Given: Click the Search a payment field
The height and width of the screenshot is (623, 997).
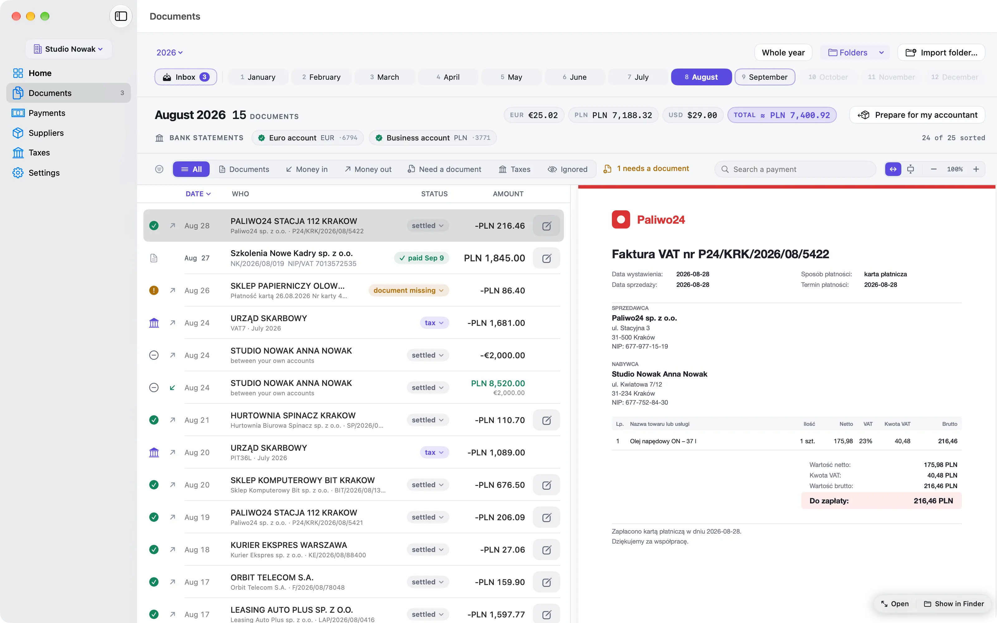Looking at the screenshot, I should pos(795,169).
